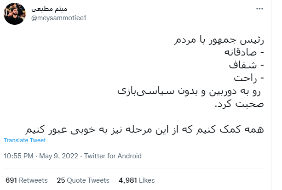Click the bold number 691
Viewport: 282px width, 190px height.
pyautogui.click(x=11, y=180)
